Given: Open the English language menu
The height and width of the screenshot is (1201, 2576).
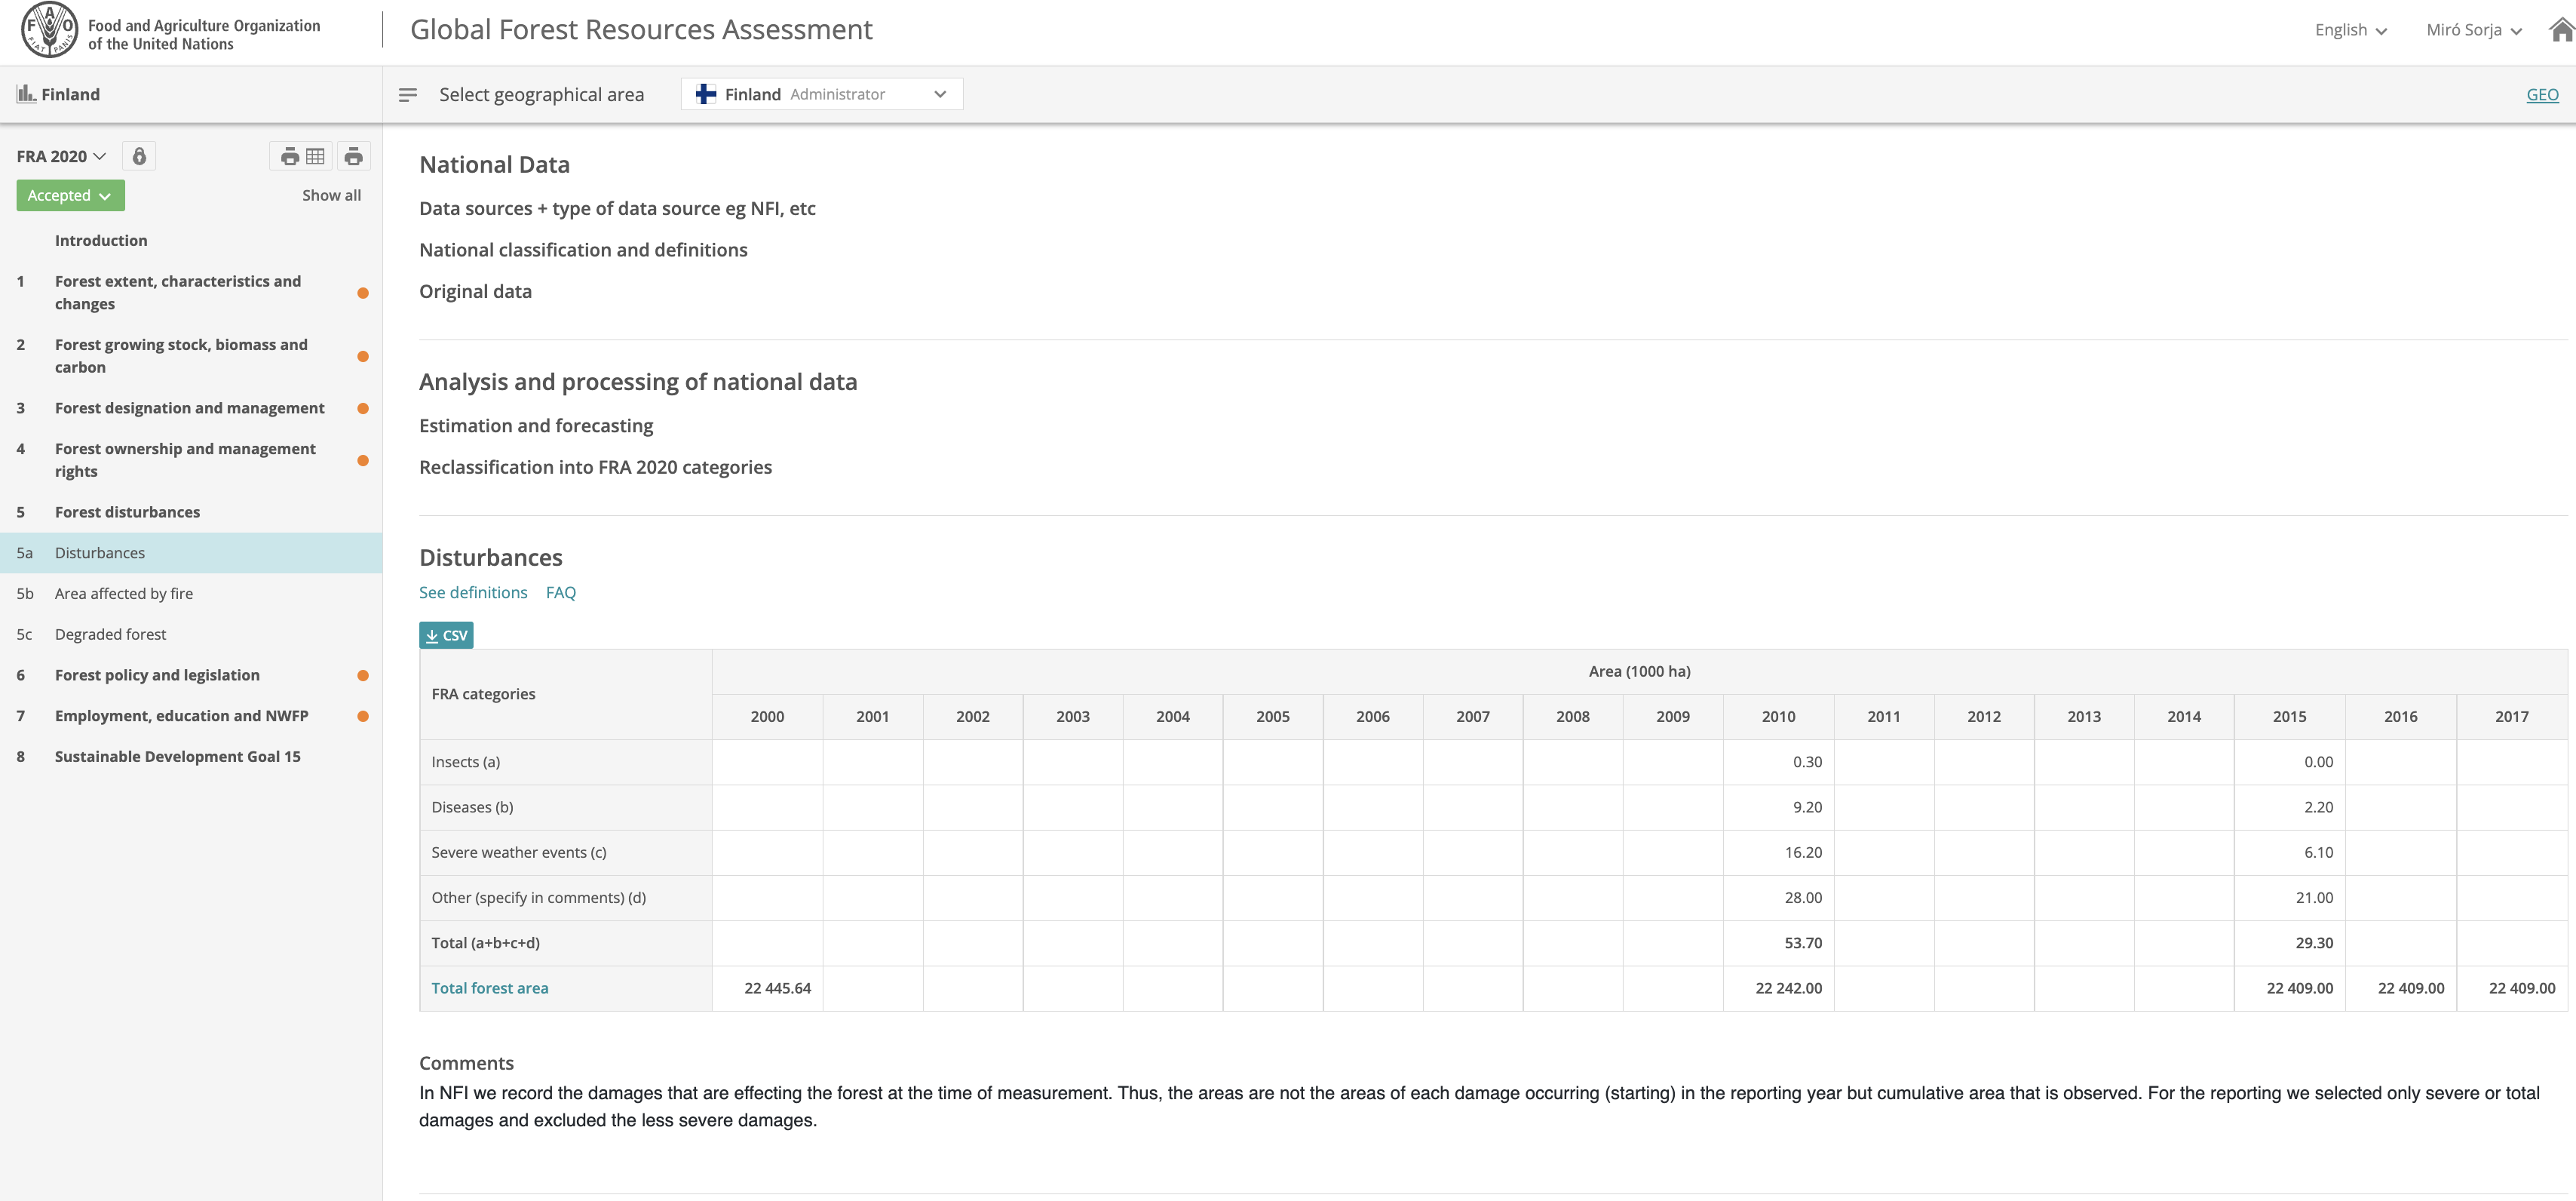Looking at the screenshot, I should click(2350, 29).
